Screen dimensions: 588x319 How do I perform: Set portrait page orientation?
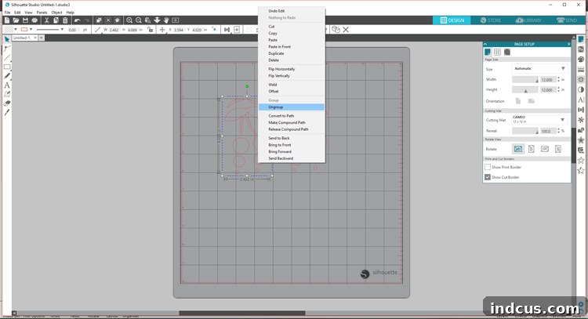(518, 101)
